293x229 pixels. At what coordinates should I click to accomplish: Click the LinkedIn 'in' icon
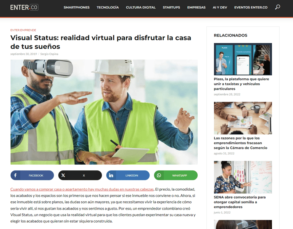click(111, 175)
